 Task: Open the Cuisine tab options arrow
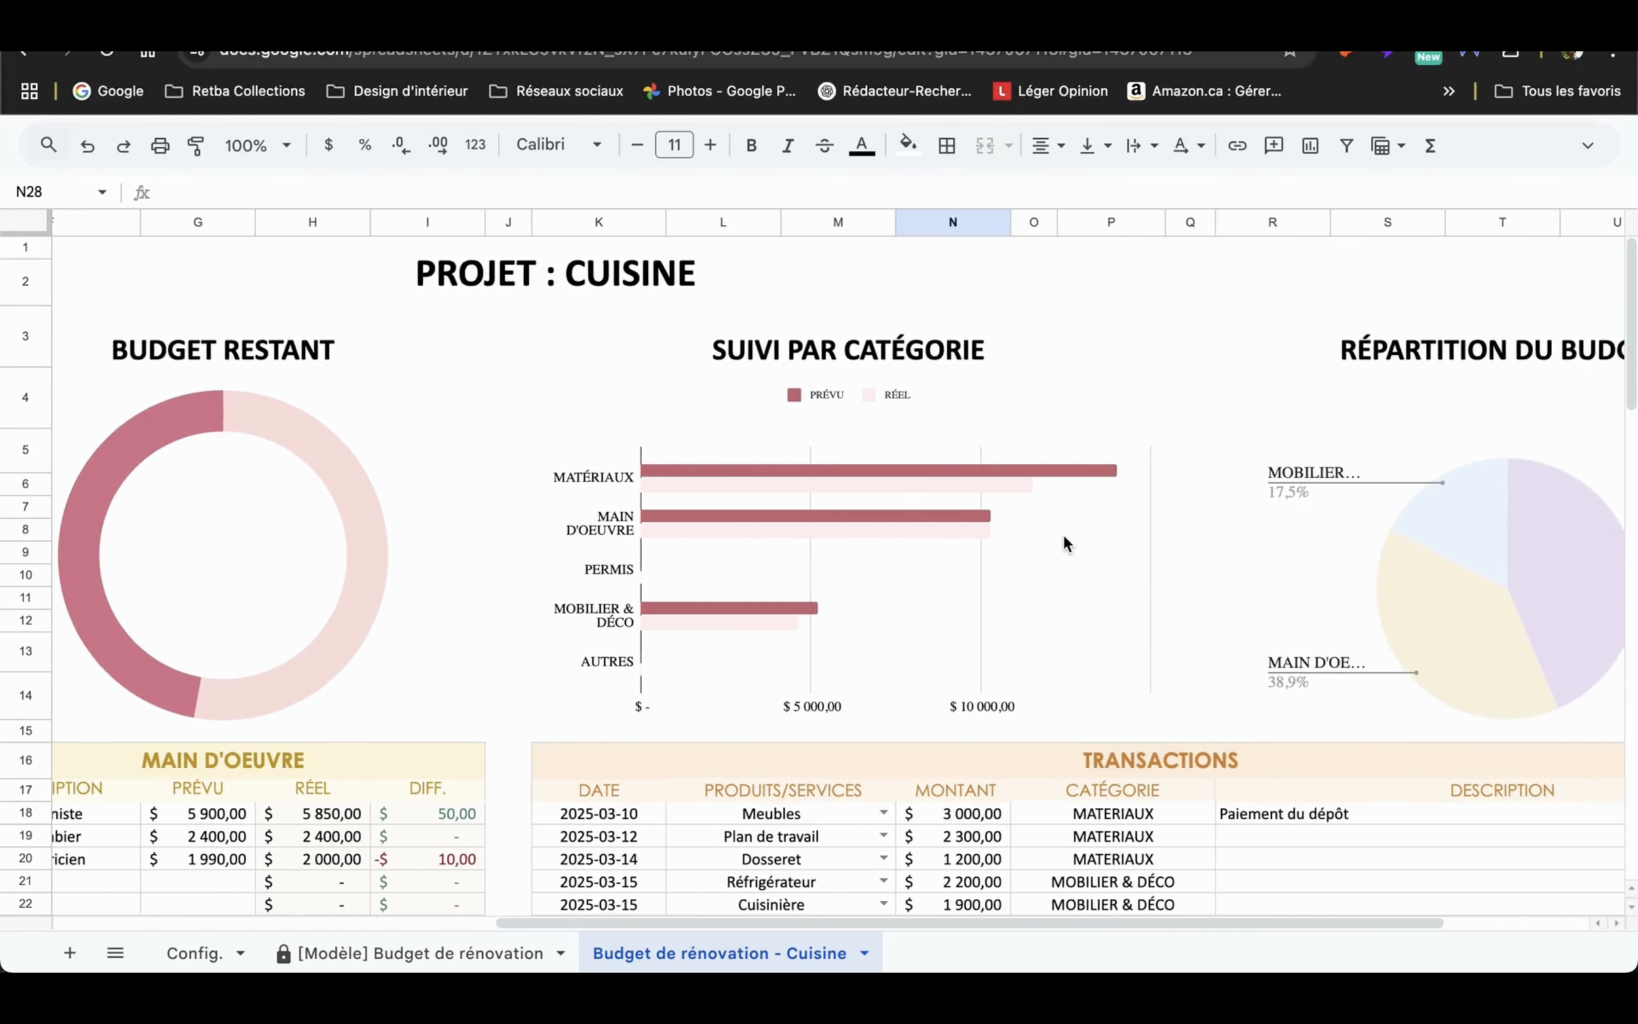click(865, 953)
